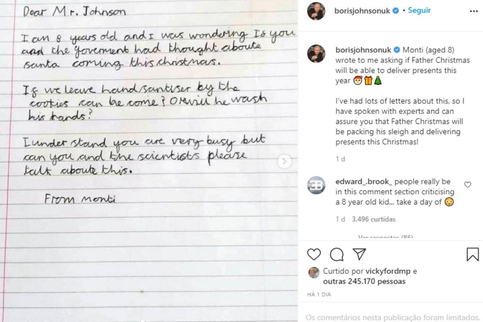This screenshot has height=322, width=483.
Task: Click edward_.brook_ avatar icon
Action: tap(316, 185)
